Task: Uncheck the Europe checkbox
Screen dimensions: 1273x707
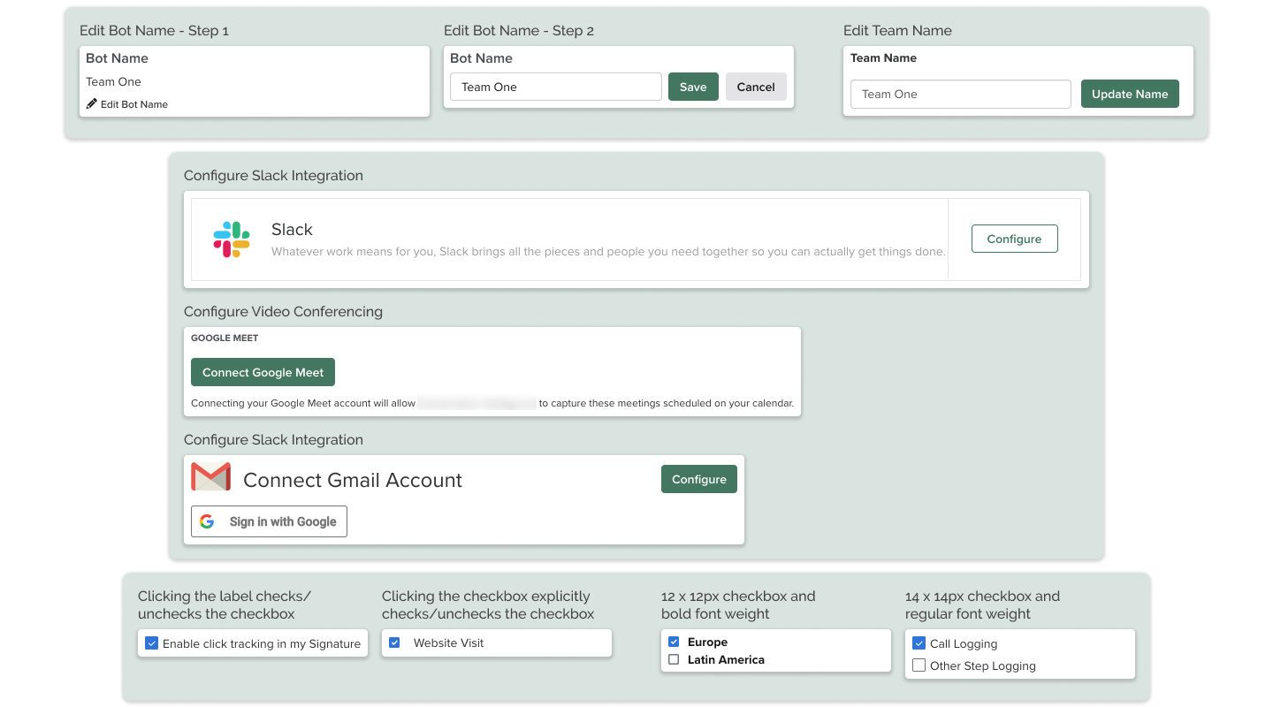Action: click(x=674, y=642)
